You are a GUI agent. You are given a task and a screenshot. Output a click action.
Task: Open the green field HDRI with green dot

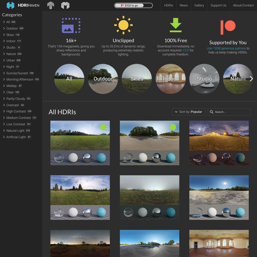[x=80, y=143]
